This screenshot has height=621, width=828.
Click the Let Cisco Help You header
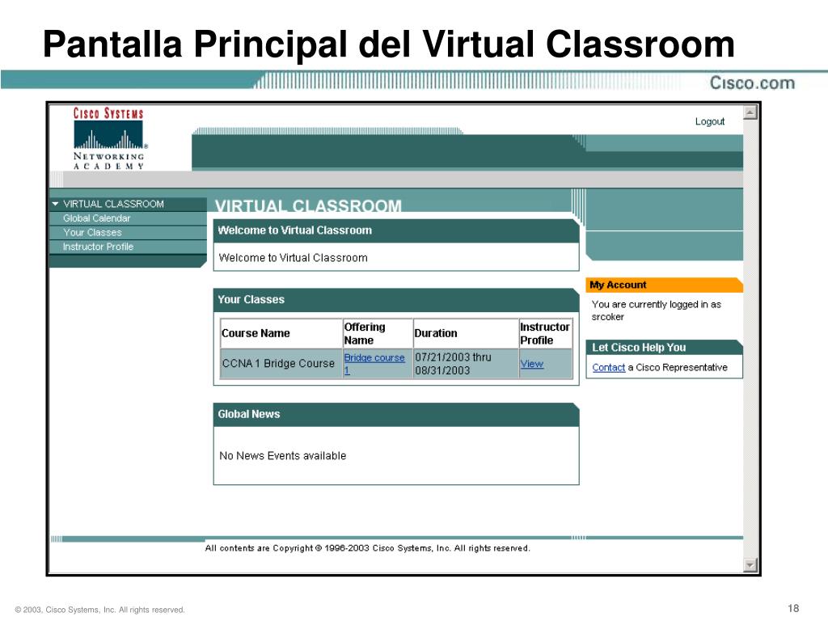coord(665,348)
